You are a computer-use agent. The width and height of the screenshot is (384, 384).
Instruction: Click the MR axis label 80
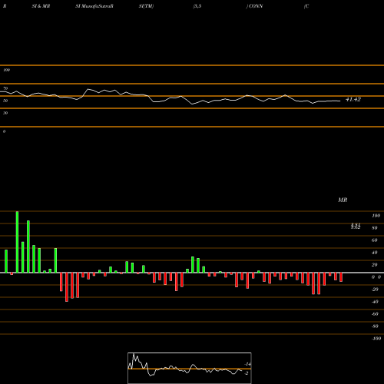pos(375,228)
